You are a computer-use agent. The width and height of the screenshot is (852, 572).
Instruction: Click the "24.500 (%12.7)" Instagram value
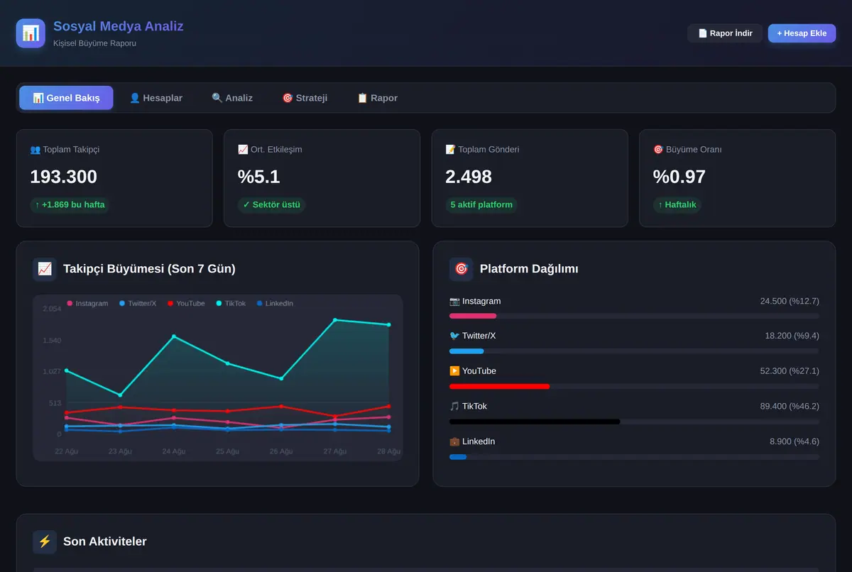coord(790,302)
